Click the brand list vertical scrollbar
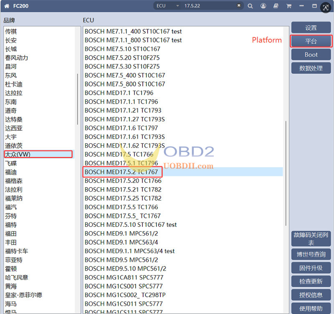334x314 pixels. (78, 99)
